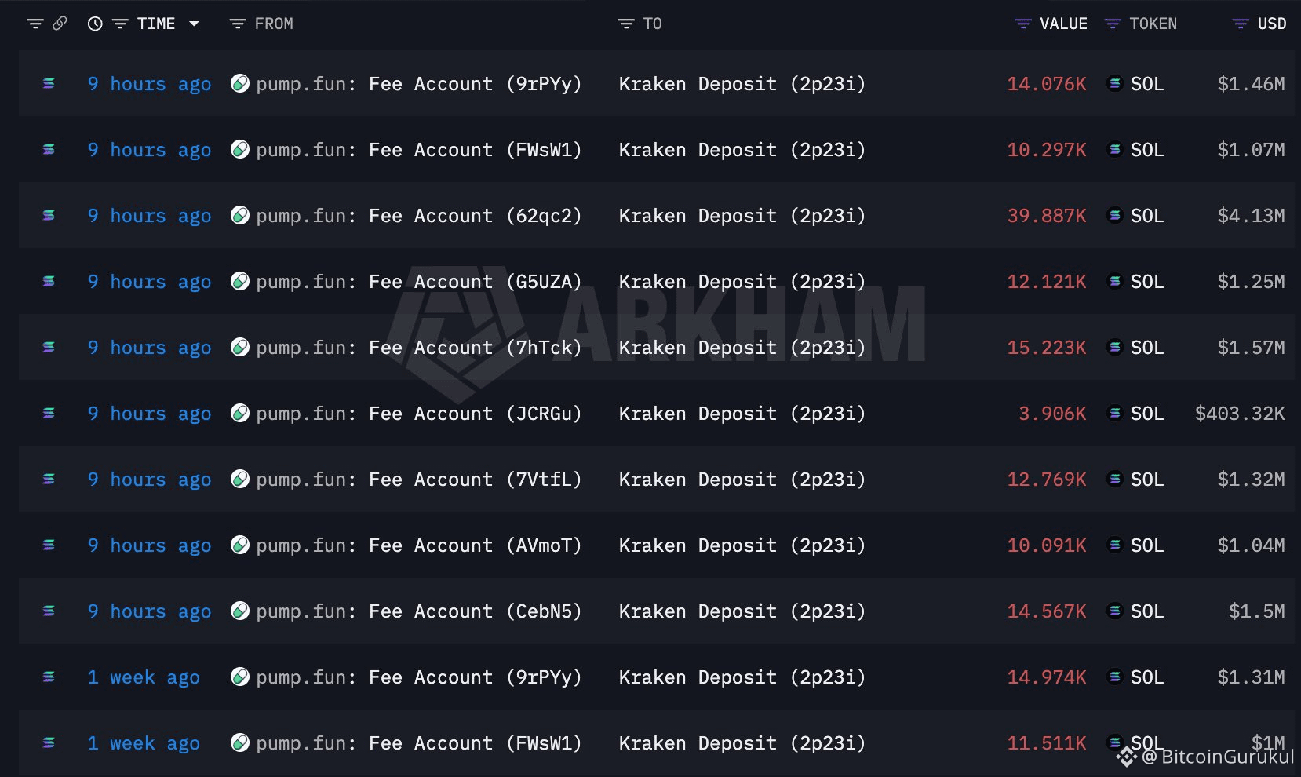The image size is (1301, 777).
Task: Click the TIME column header label
Action: coord(156,24)
